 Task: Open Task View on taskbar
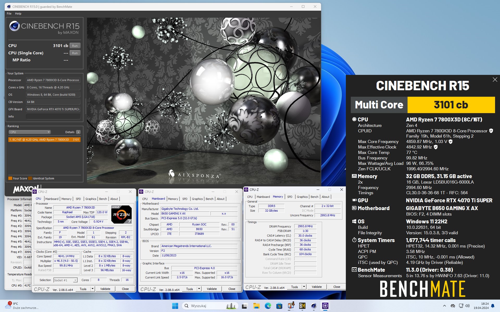pos(244,306)
